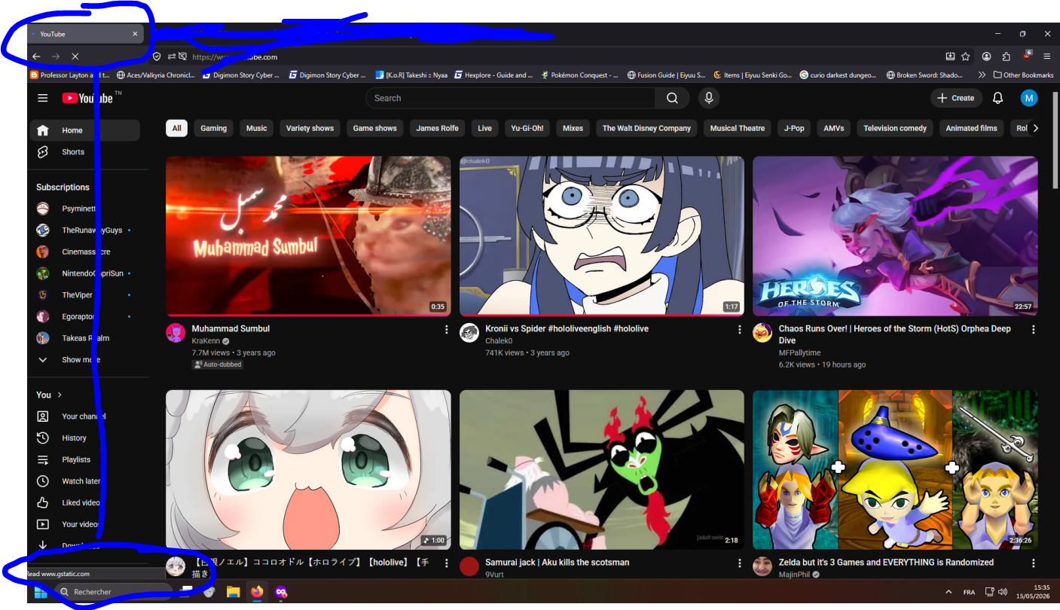
Task: Open TheRunawayGuys subscription channel
Action: (84, 230)
